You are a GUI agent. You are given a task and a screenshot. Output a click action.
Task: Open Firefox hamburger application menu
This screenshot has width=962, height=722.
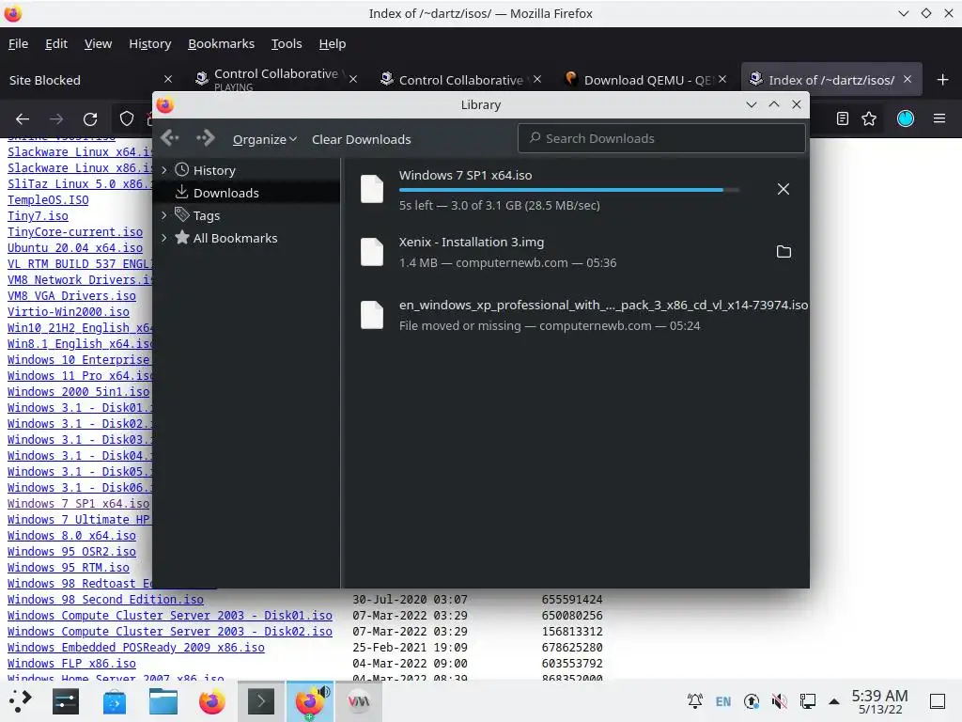939,118
